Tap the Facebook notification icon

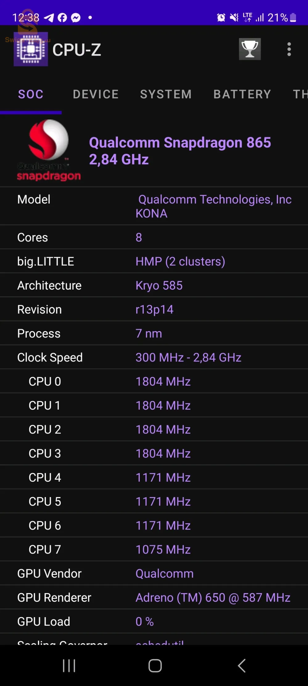(62, 18)
